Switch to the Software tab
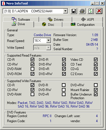 [21, 19]
